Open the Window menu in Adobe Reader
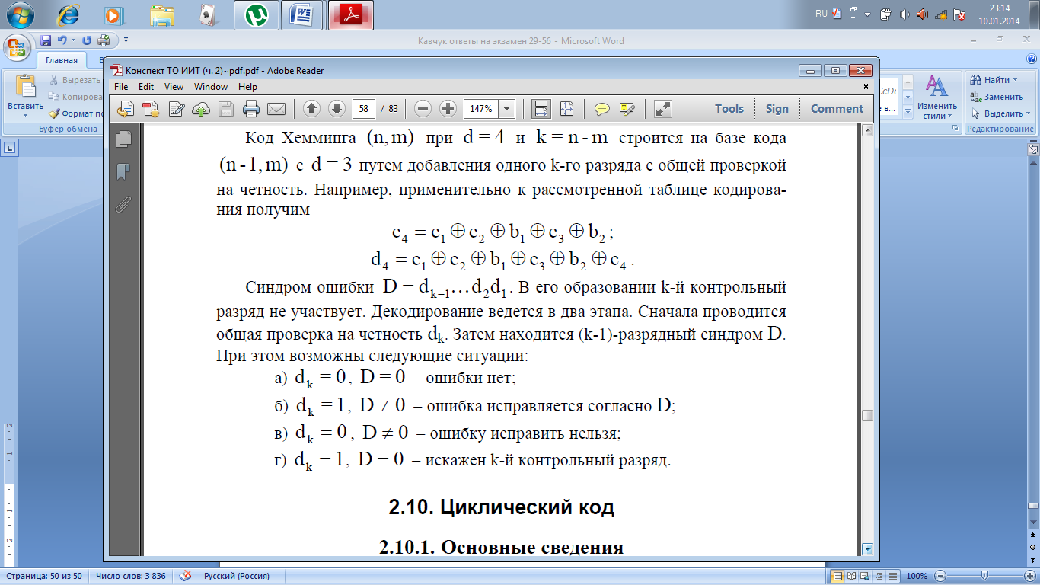The image size is (1040, 585). tap(211, 87)
